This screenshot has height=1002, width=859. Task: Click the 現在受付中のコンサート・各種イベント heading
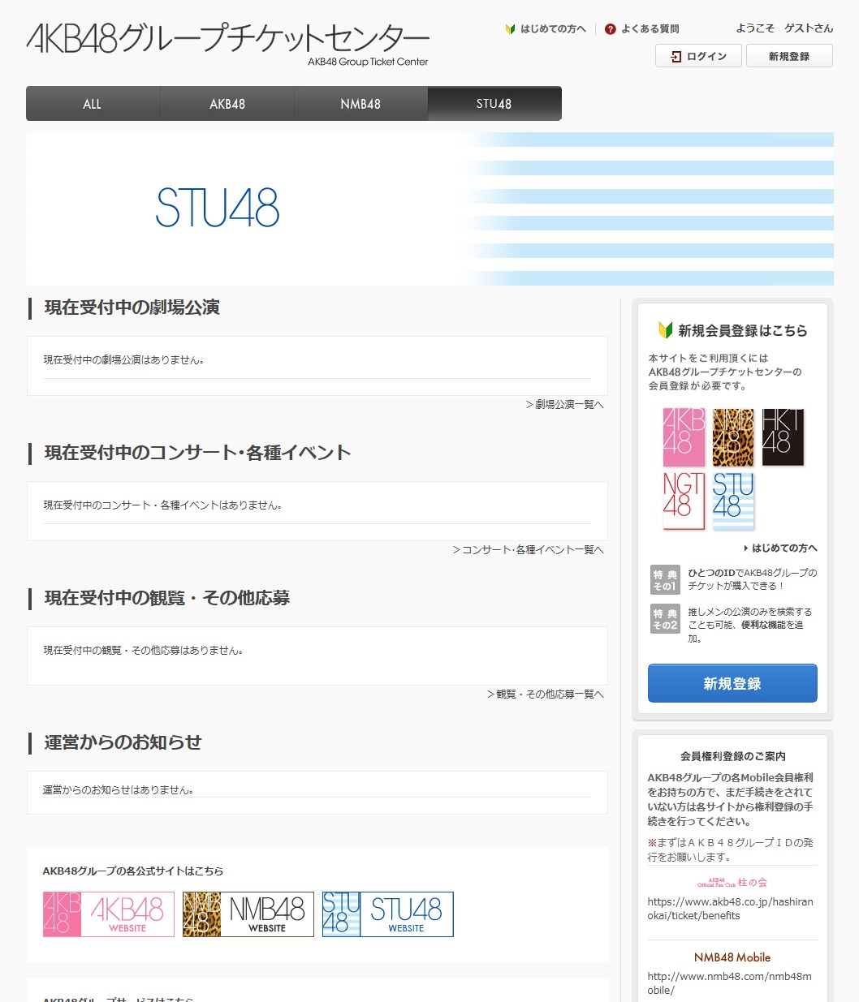tap(197, 453)
